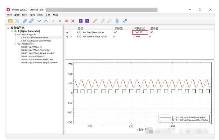Stop recording with the red square
The height and width of the screenshot is (140, 219).
pyautogui.click(x=66, y=21)
